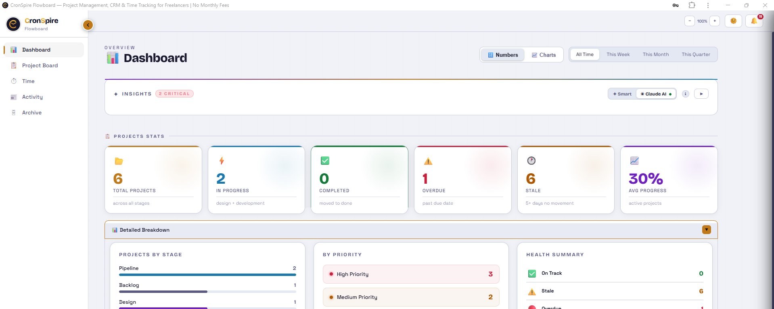Click the 'moved to done' caption
774x309 pixels.
[335, 203]
